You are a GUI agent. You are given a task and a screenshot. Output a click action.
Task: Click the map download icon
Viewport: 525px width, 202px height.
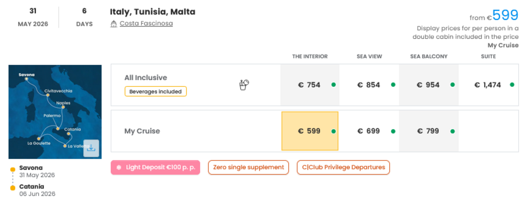[x=91, y=148]
